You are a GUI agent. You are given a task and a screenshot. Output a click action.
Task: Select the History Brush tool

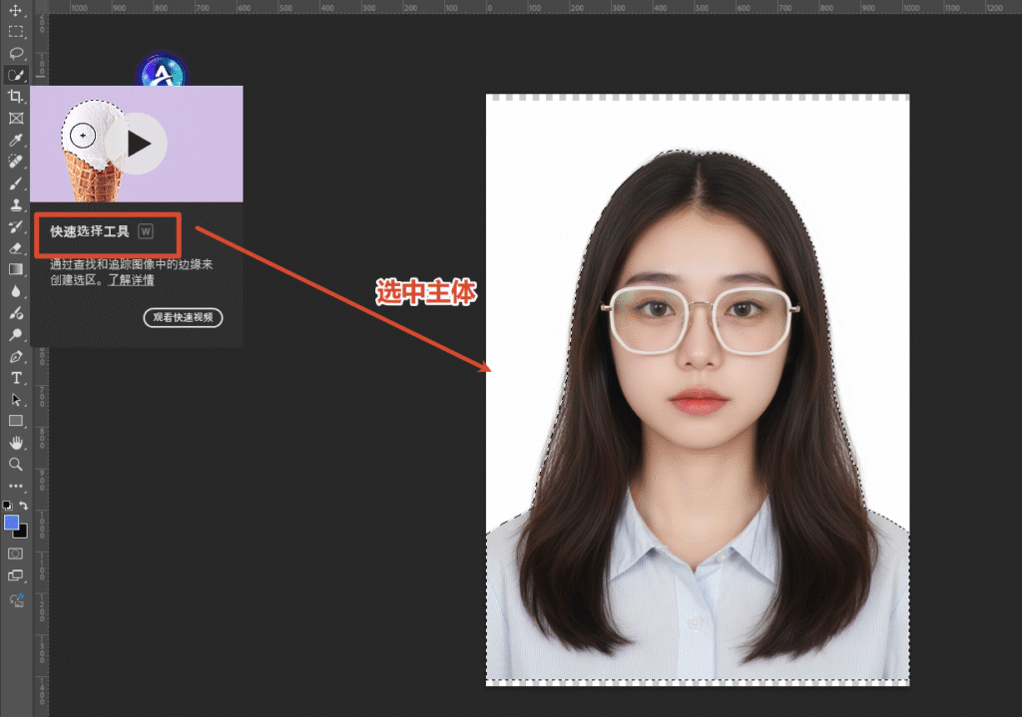point(16,226)
